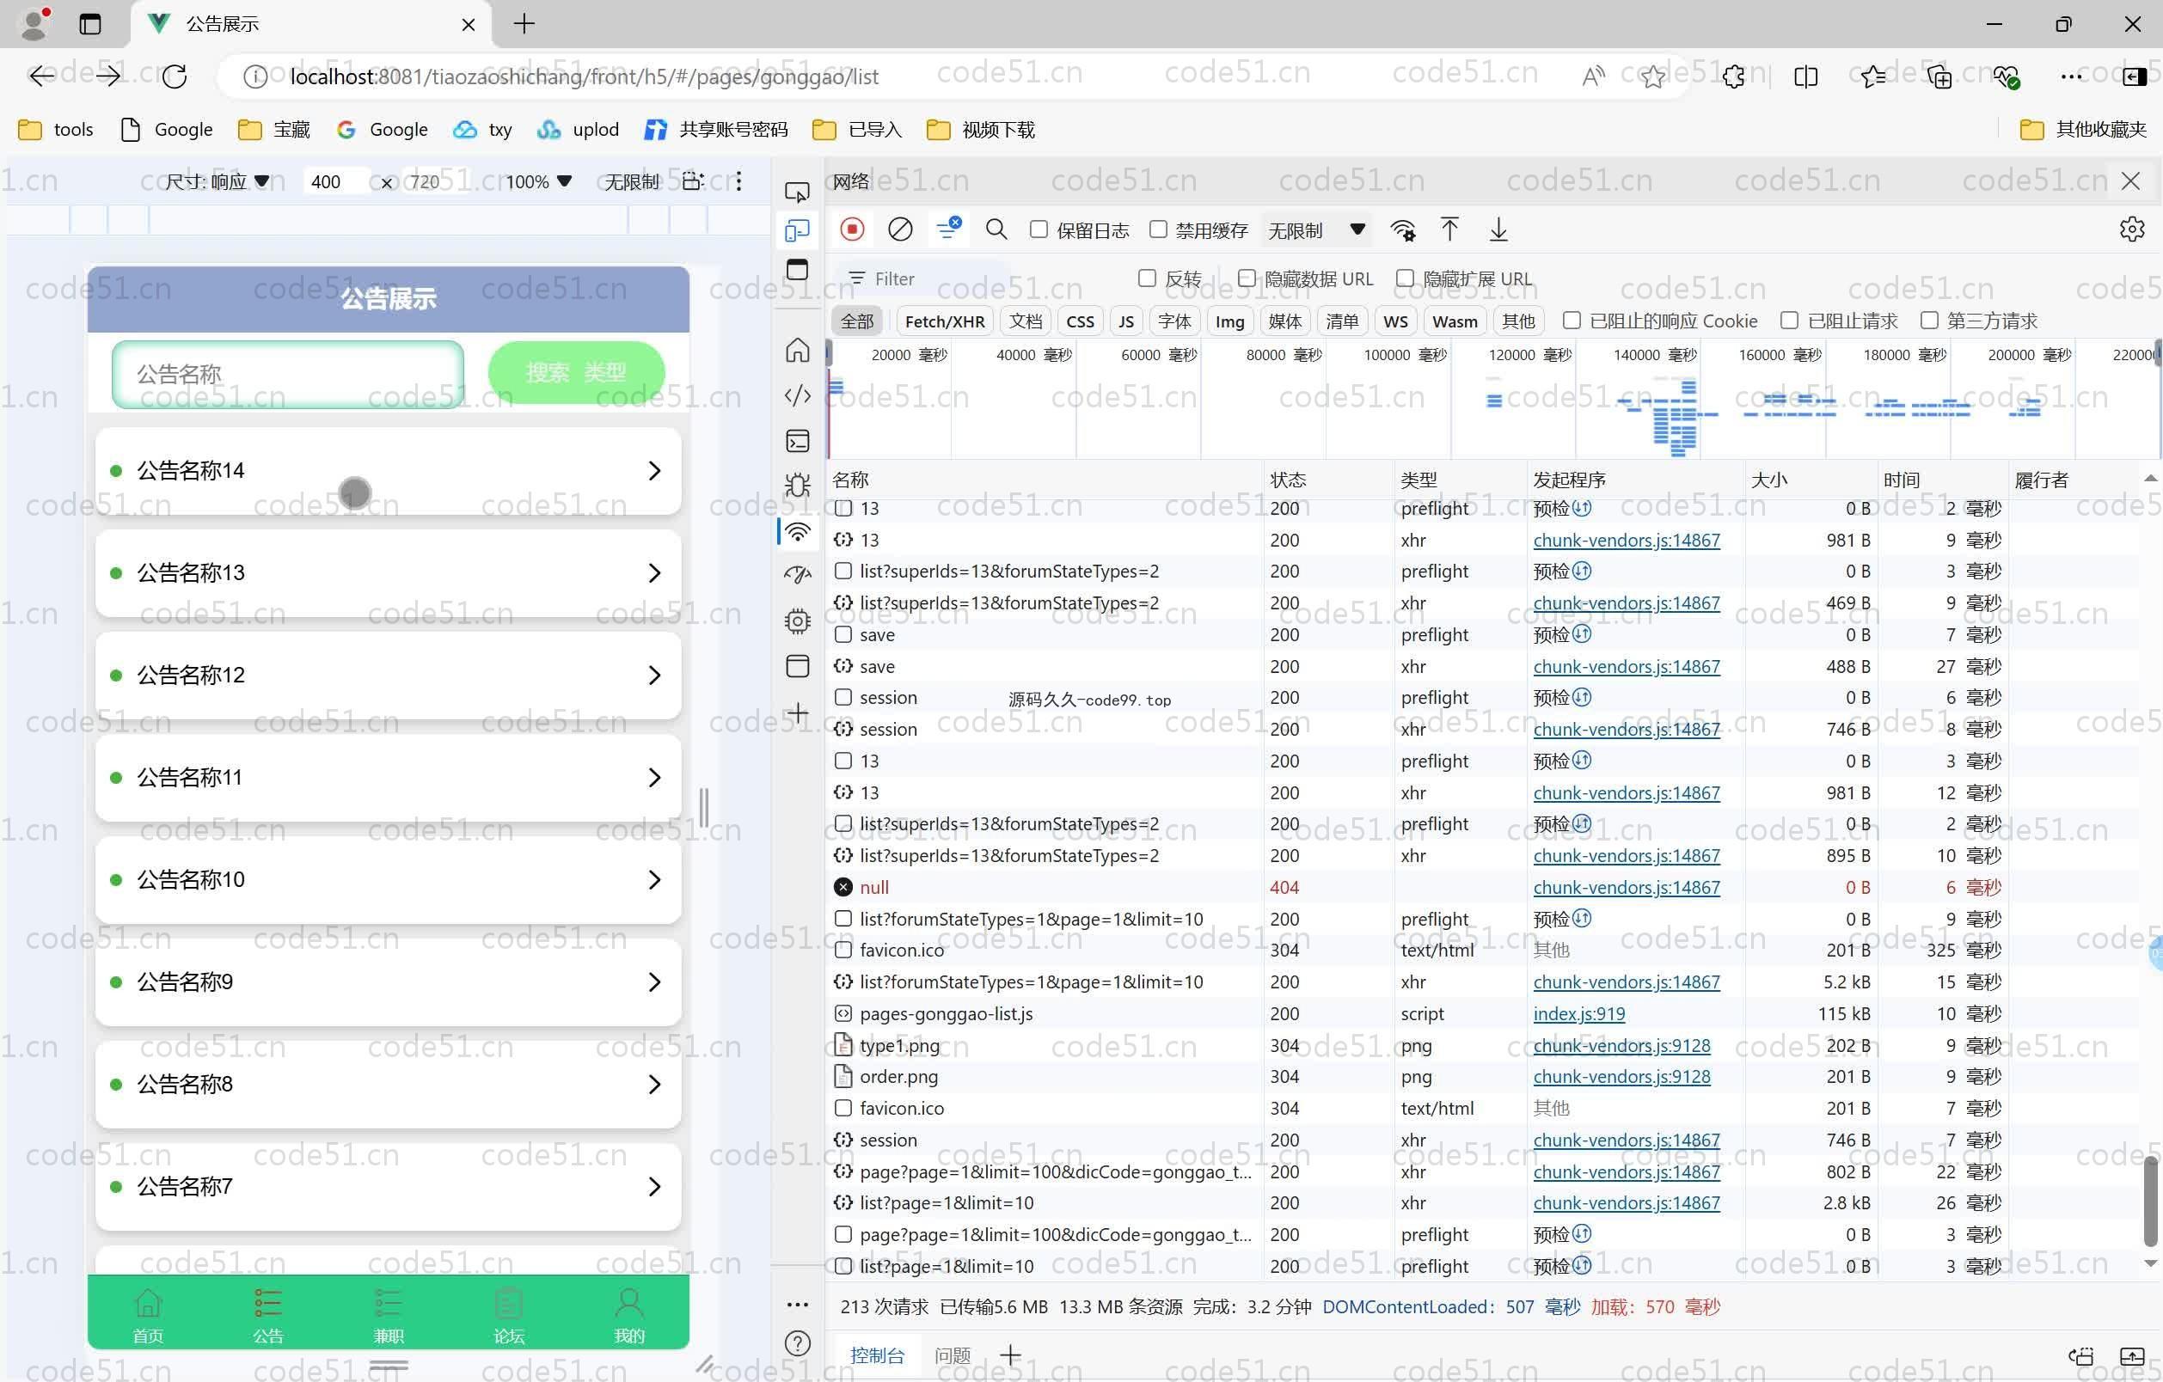
Task: Open network conditions wifi-gear icon
Action: point(1403,229)
